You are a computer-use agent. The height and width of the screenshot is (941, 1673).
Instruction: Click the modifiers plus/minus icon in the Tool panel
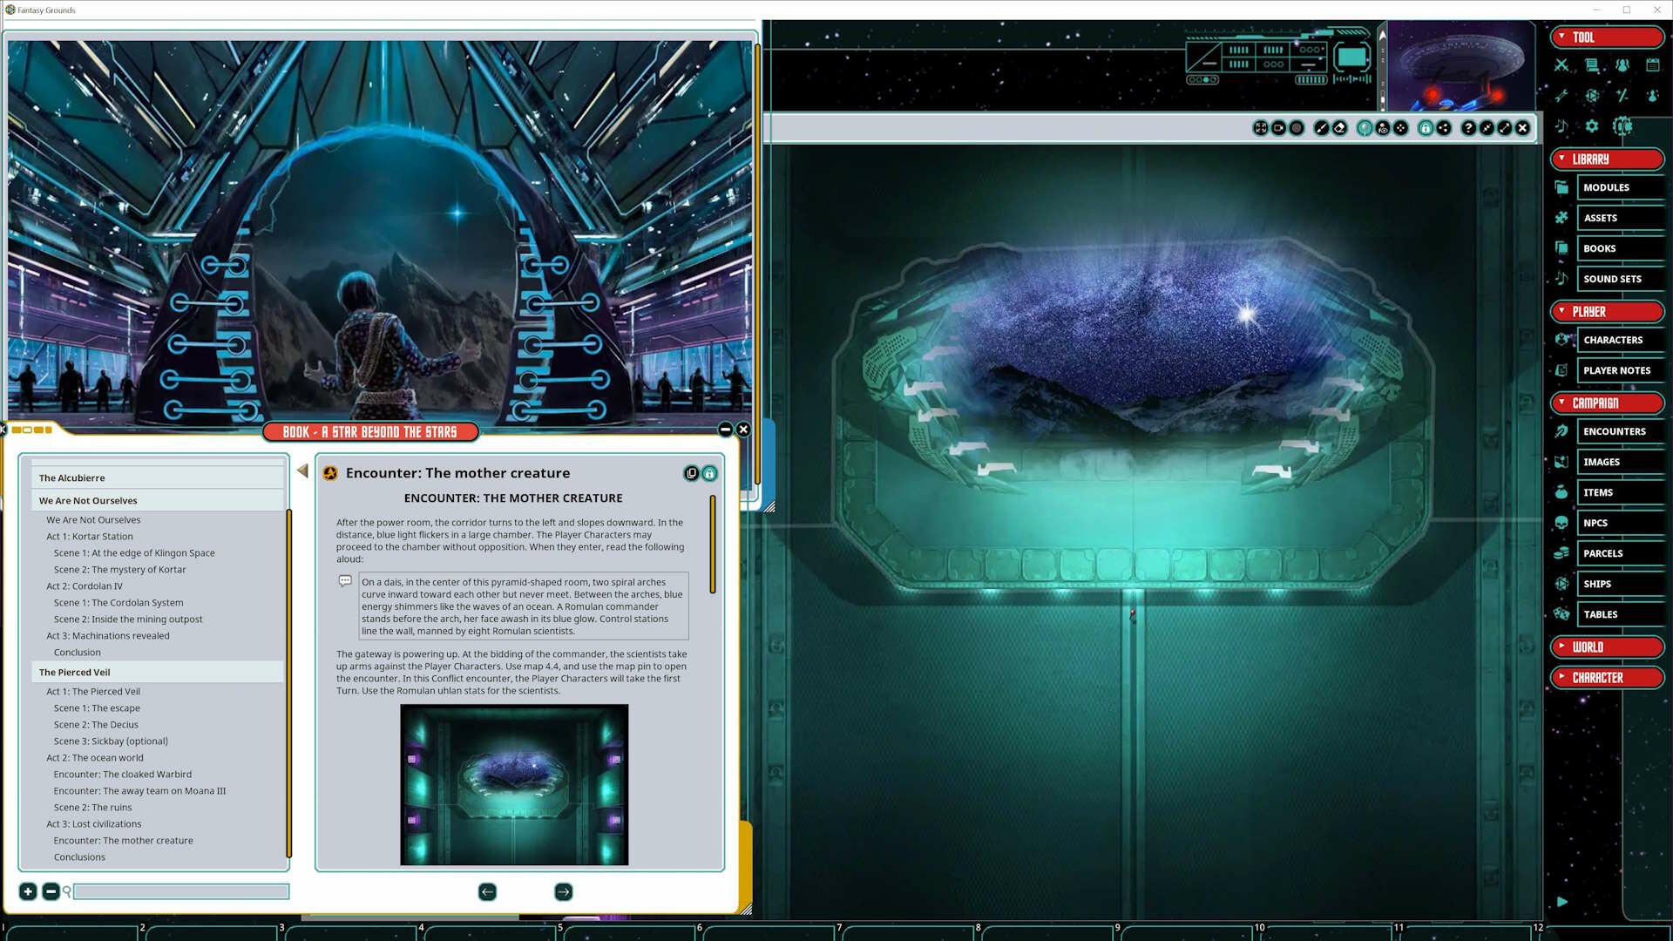pos(1622,96)
